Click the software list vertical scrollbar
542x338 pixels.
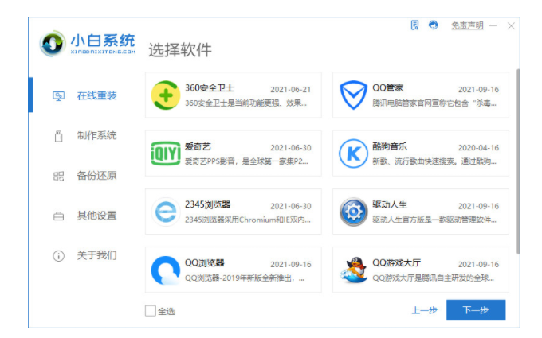tap(518, 161)
